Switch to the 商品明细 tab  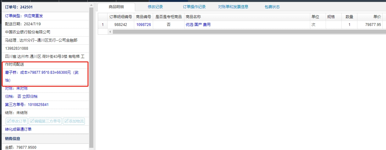click(x=116, y=7)
